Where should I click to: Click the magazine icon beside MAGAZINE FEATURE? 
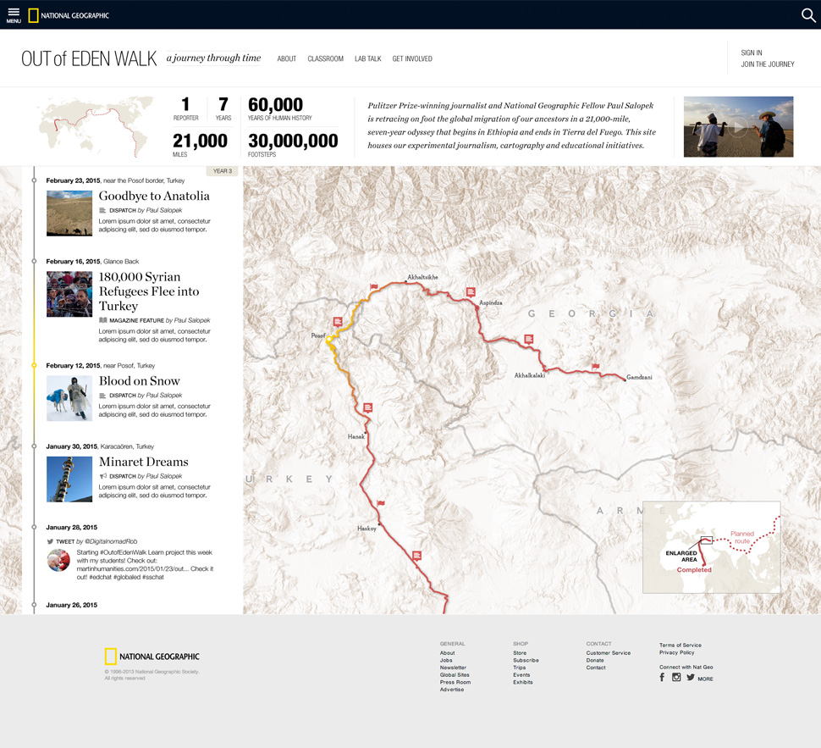point(102,320)
